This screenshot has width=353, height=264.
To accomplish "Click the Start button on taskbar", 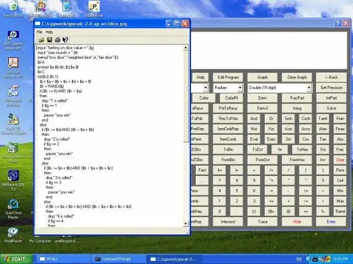I will pos(16,259).
